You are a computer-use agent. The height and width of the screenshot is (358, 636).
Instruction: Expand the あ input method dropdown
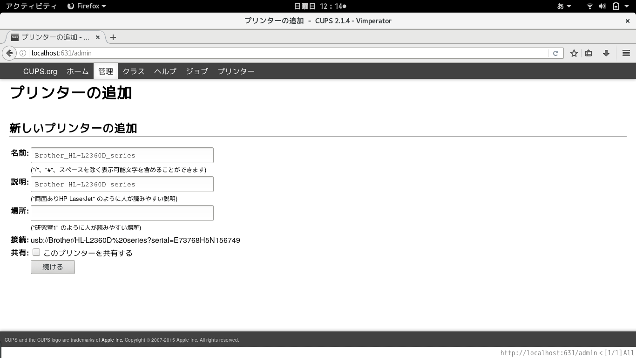(564, 6)
